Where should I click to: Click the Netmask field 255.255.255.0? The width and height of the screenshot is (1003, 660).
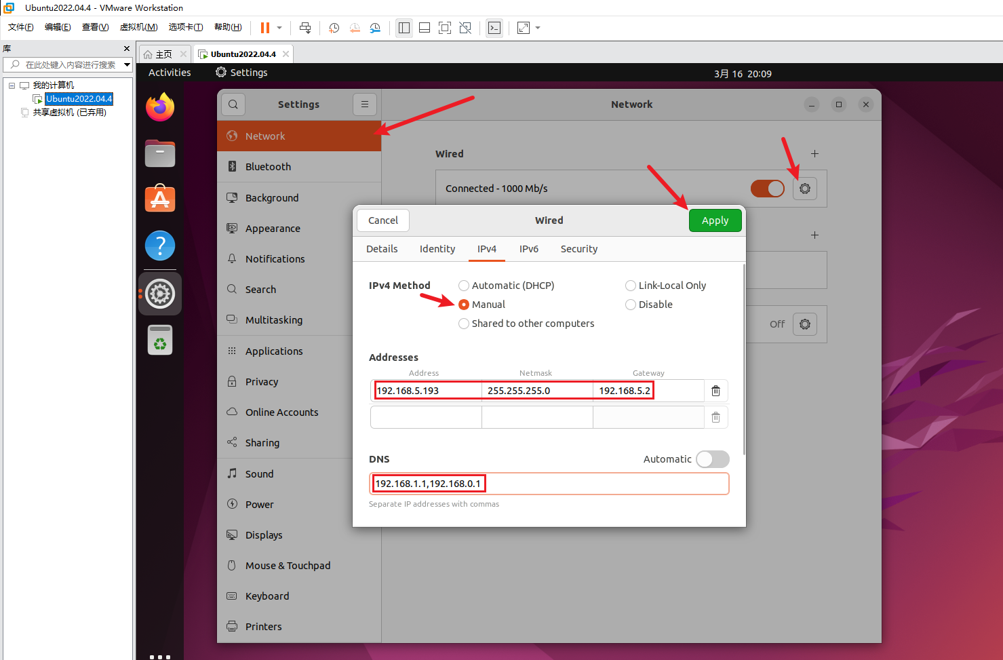(538, 391)
